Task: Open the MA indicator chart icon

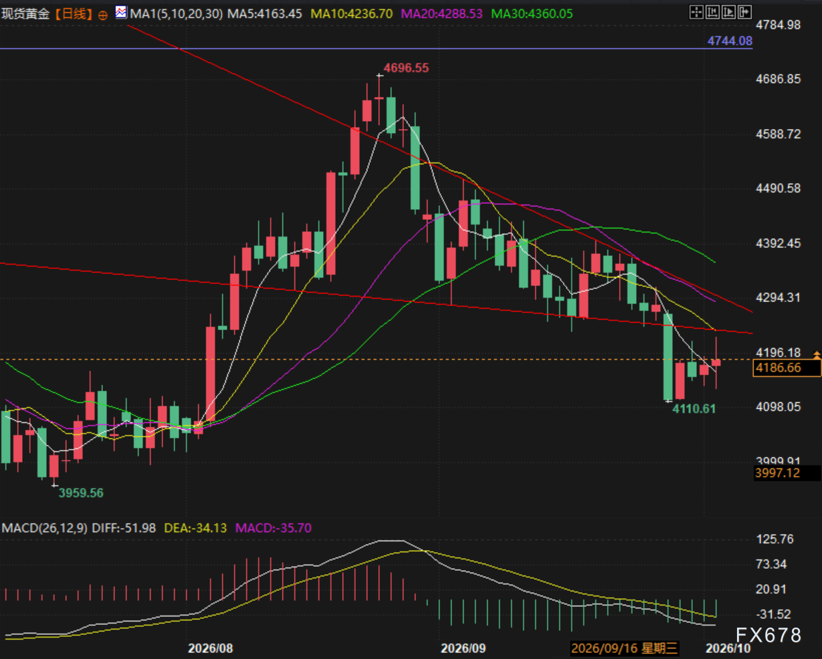Action: click(121, 12)
